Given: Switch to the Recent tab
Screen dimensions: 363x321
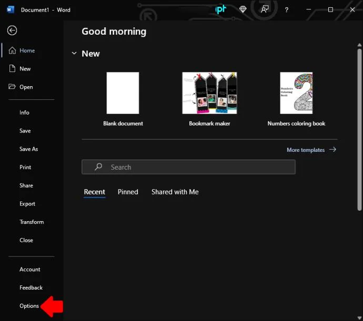Looking at the screenshot, I should pos(95,192).
